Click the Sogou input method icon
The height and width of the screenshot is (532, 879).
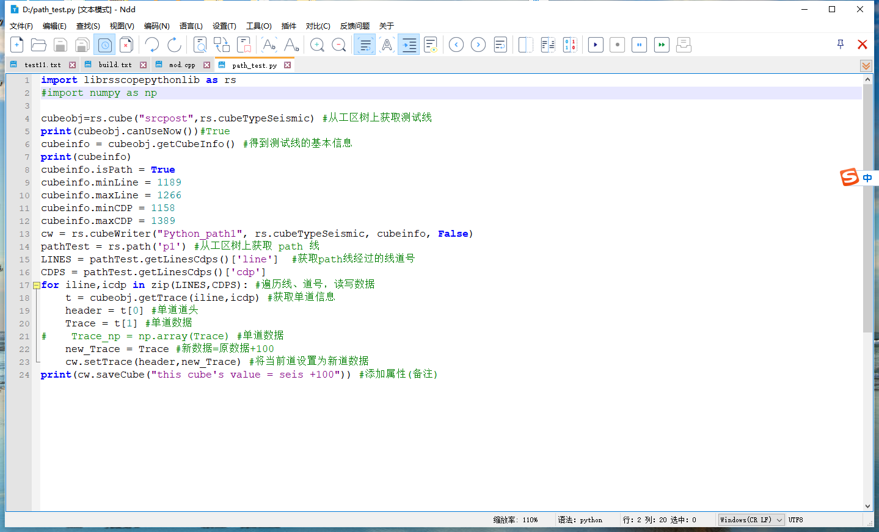point(850,178)
